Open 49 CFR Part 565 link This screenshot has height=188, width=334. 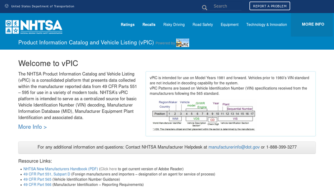37,179
